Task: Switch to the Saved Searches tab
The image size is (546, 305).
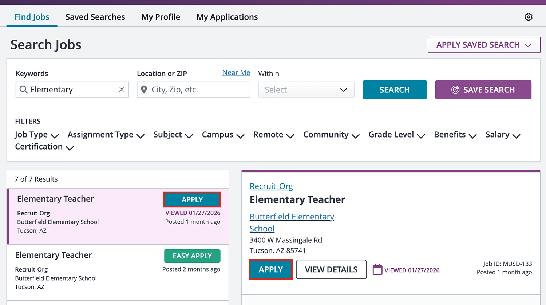Action: [95, 17]
